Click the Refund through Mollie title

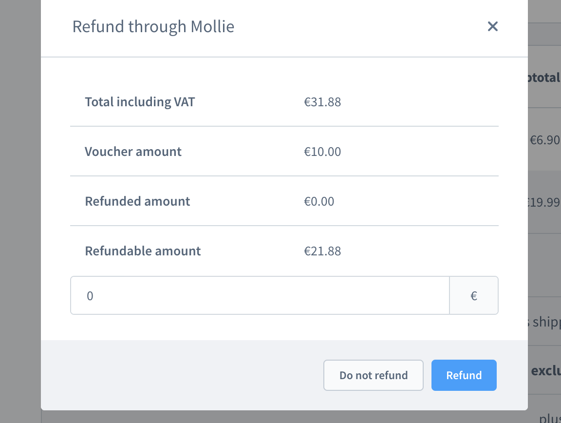[153, 26]
